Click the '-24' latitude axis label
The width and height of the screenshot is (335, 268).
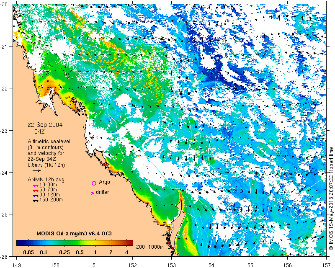4,172
